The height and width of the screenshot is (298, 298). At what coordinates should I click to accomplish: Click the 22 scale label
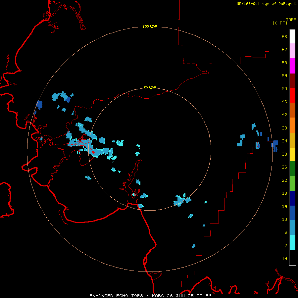click(284, 180)
